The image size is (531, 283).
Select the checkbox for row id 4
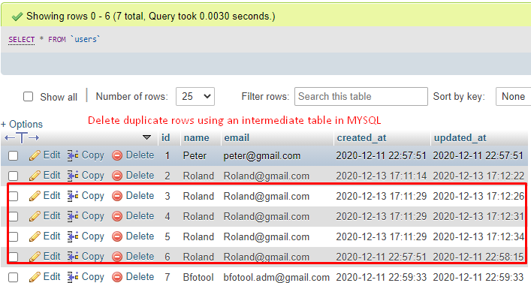tap(14, 217)
